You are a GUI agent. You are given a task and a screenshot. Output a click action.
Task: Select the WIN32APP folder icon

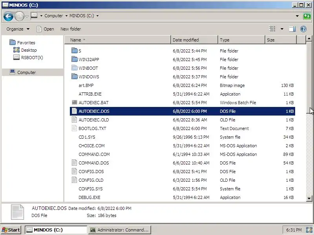coord(75,59)
